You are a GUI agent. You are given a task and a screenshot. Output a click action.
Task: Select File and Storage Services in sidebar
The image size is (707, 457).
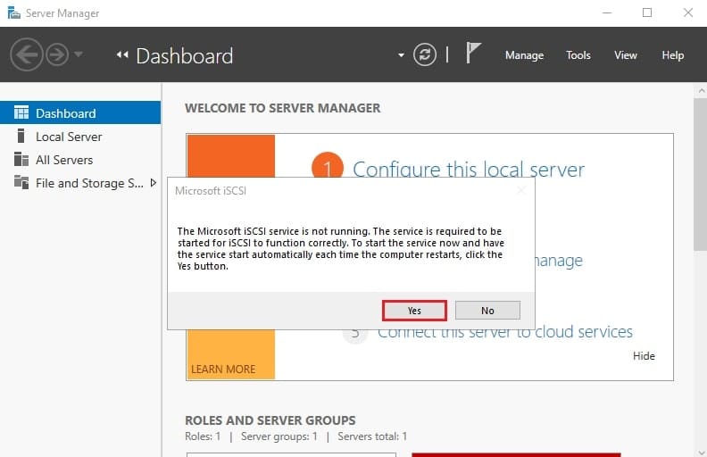click(x=80, y=183)
